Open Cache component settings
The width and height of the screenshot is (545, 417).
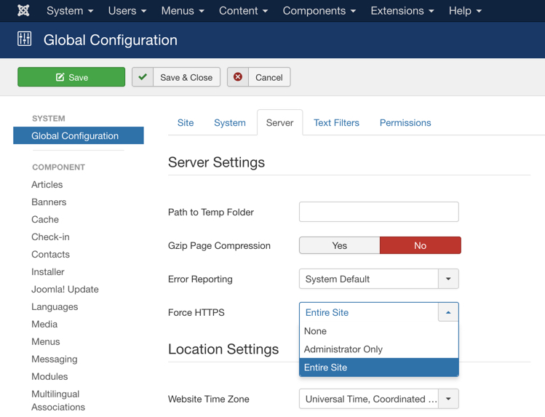(45, 219)
